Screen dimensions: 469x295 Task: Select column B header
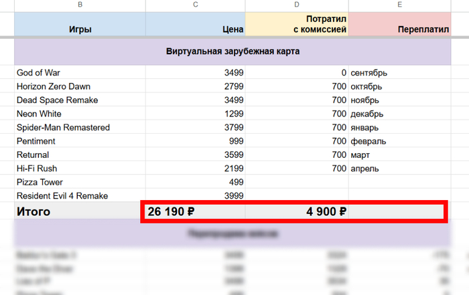pos(80,5)
